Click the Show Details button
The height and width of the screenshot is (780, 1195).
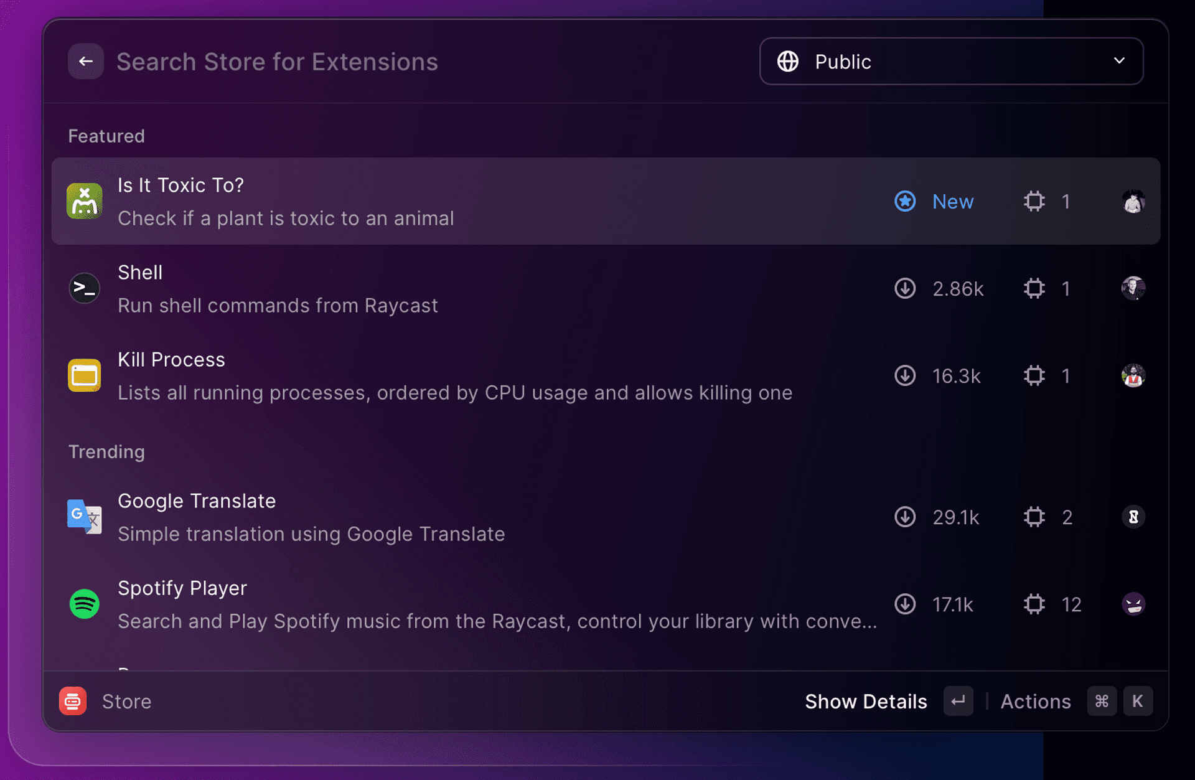click(x=866, y=702)
